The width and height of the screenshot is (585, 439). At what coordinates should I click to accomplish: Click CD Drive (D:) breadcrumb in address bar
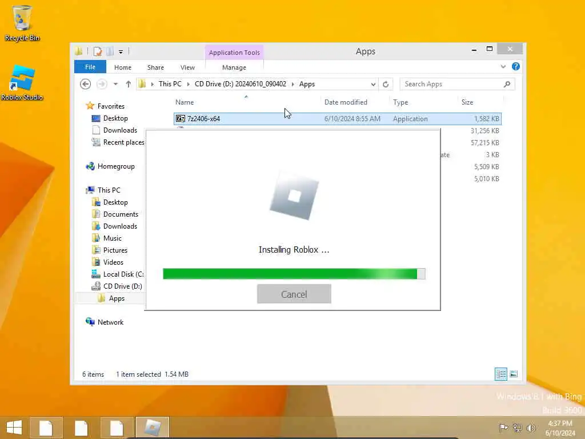coord(241,84)
